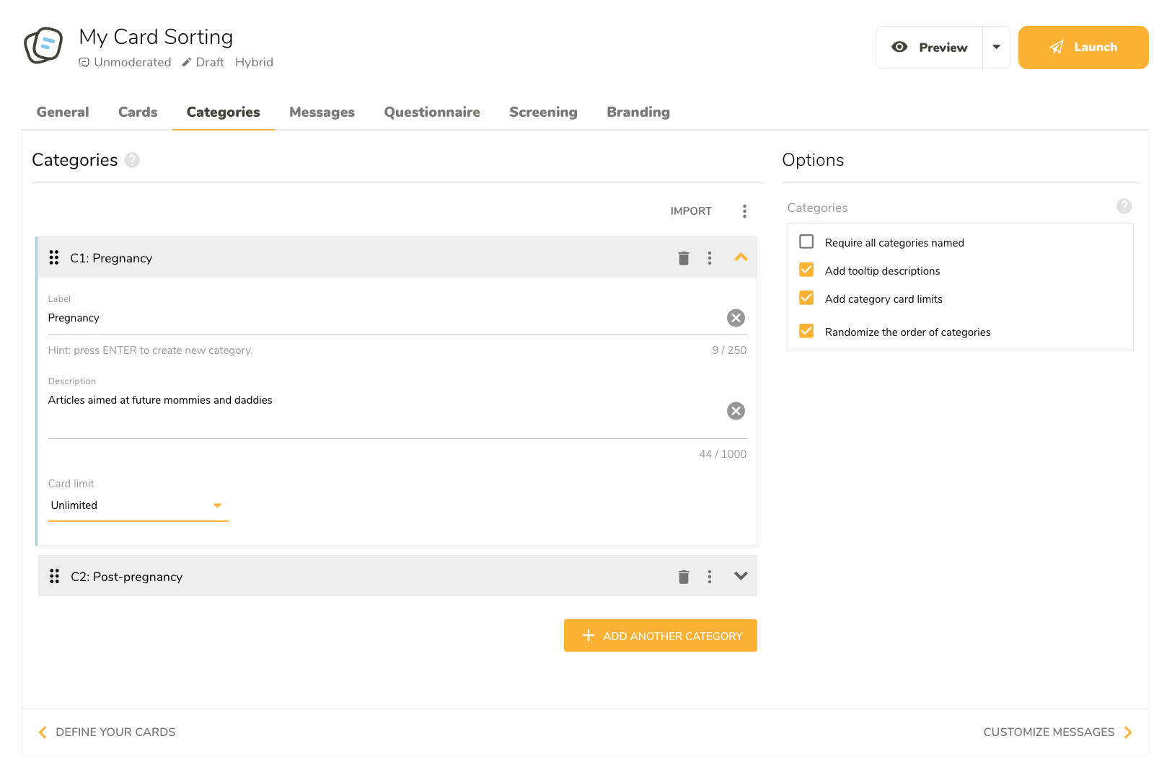Click the IMPORT button
The width and height of the screenshot is (1172, 780).
(x=691, y=211)
